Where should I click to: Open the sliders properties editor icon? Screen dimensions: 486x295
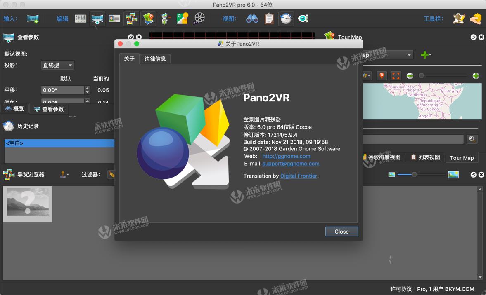pyautogui.click(x=81, y=19)
